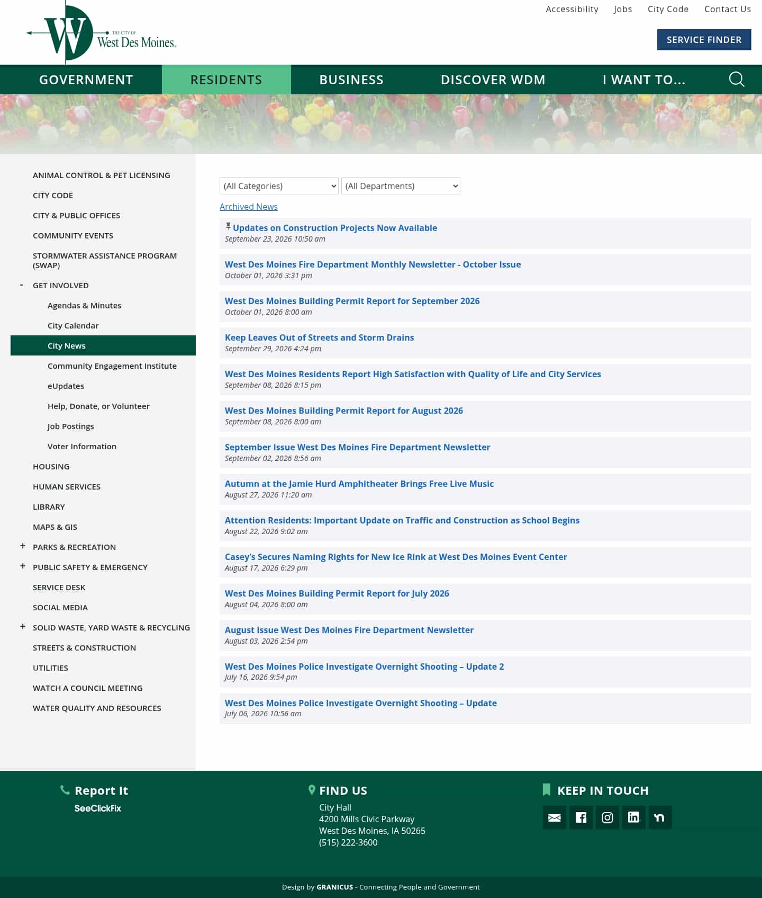
Task: Click the SeeClickFix logo link
Action: pyautogui.click(x=98, y=808)
